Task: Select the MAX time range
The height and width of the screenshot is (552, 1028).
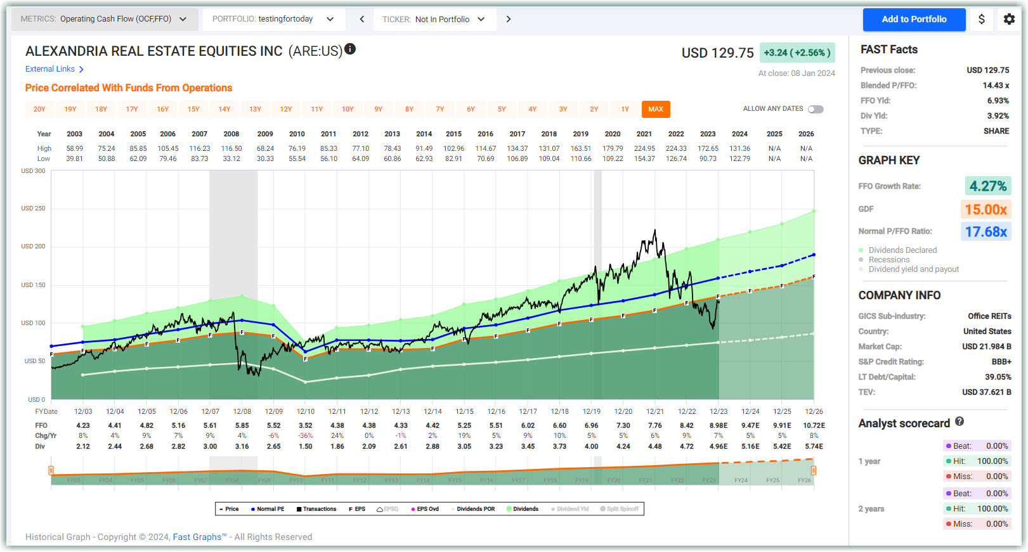Action: point(656,109)
